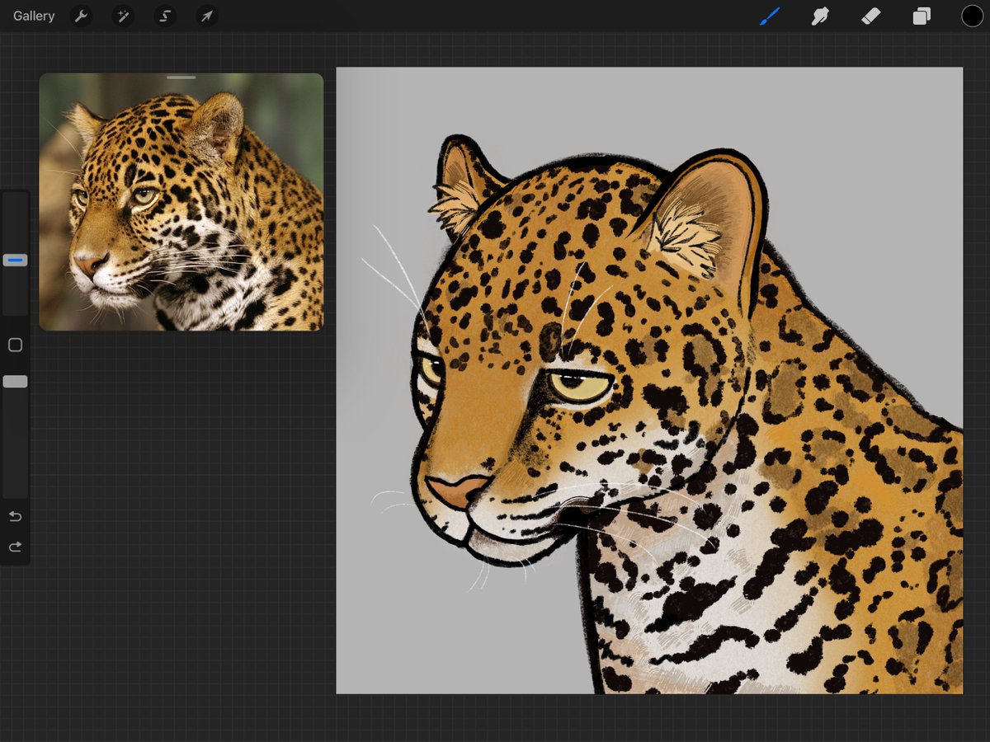Viewport: 990px width, 742px height.
Task: Select the Eraser tool
Action: 871,16
